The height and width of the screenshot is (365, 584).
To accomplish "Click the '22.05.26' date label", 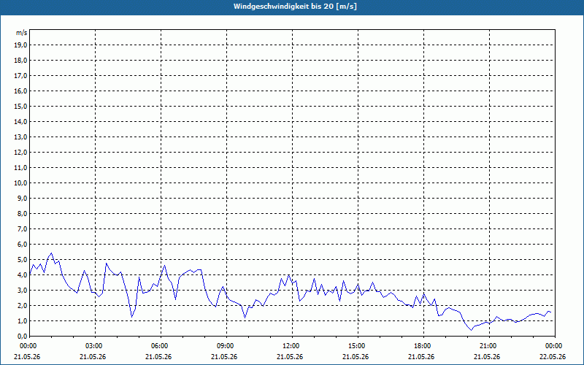I will click(x=553, y=356).
